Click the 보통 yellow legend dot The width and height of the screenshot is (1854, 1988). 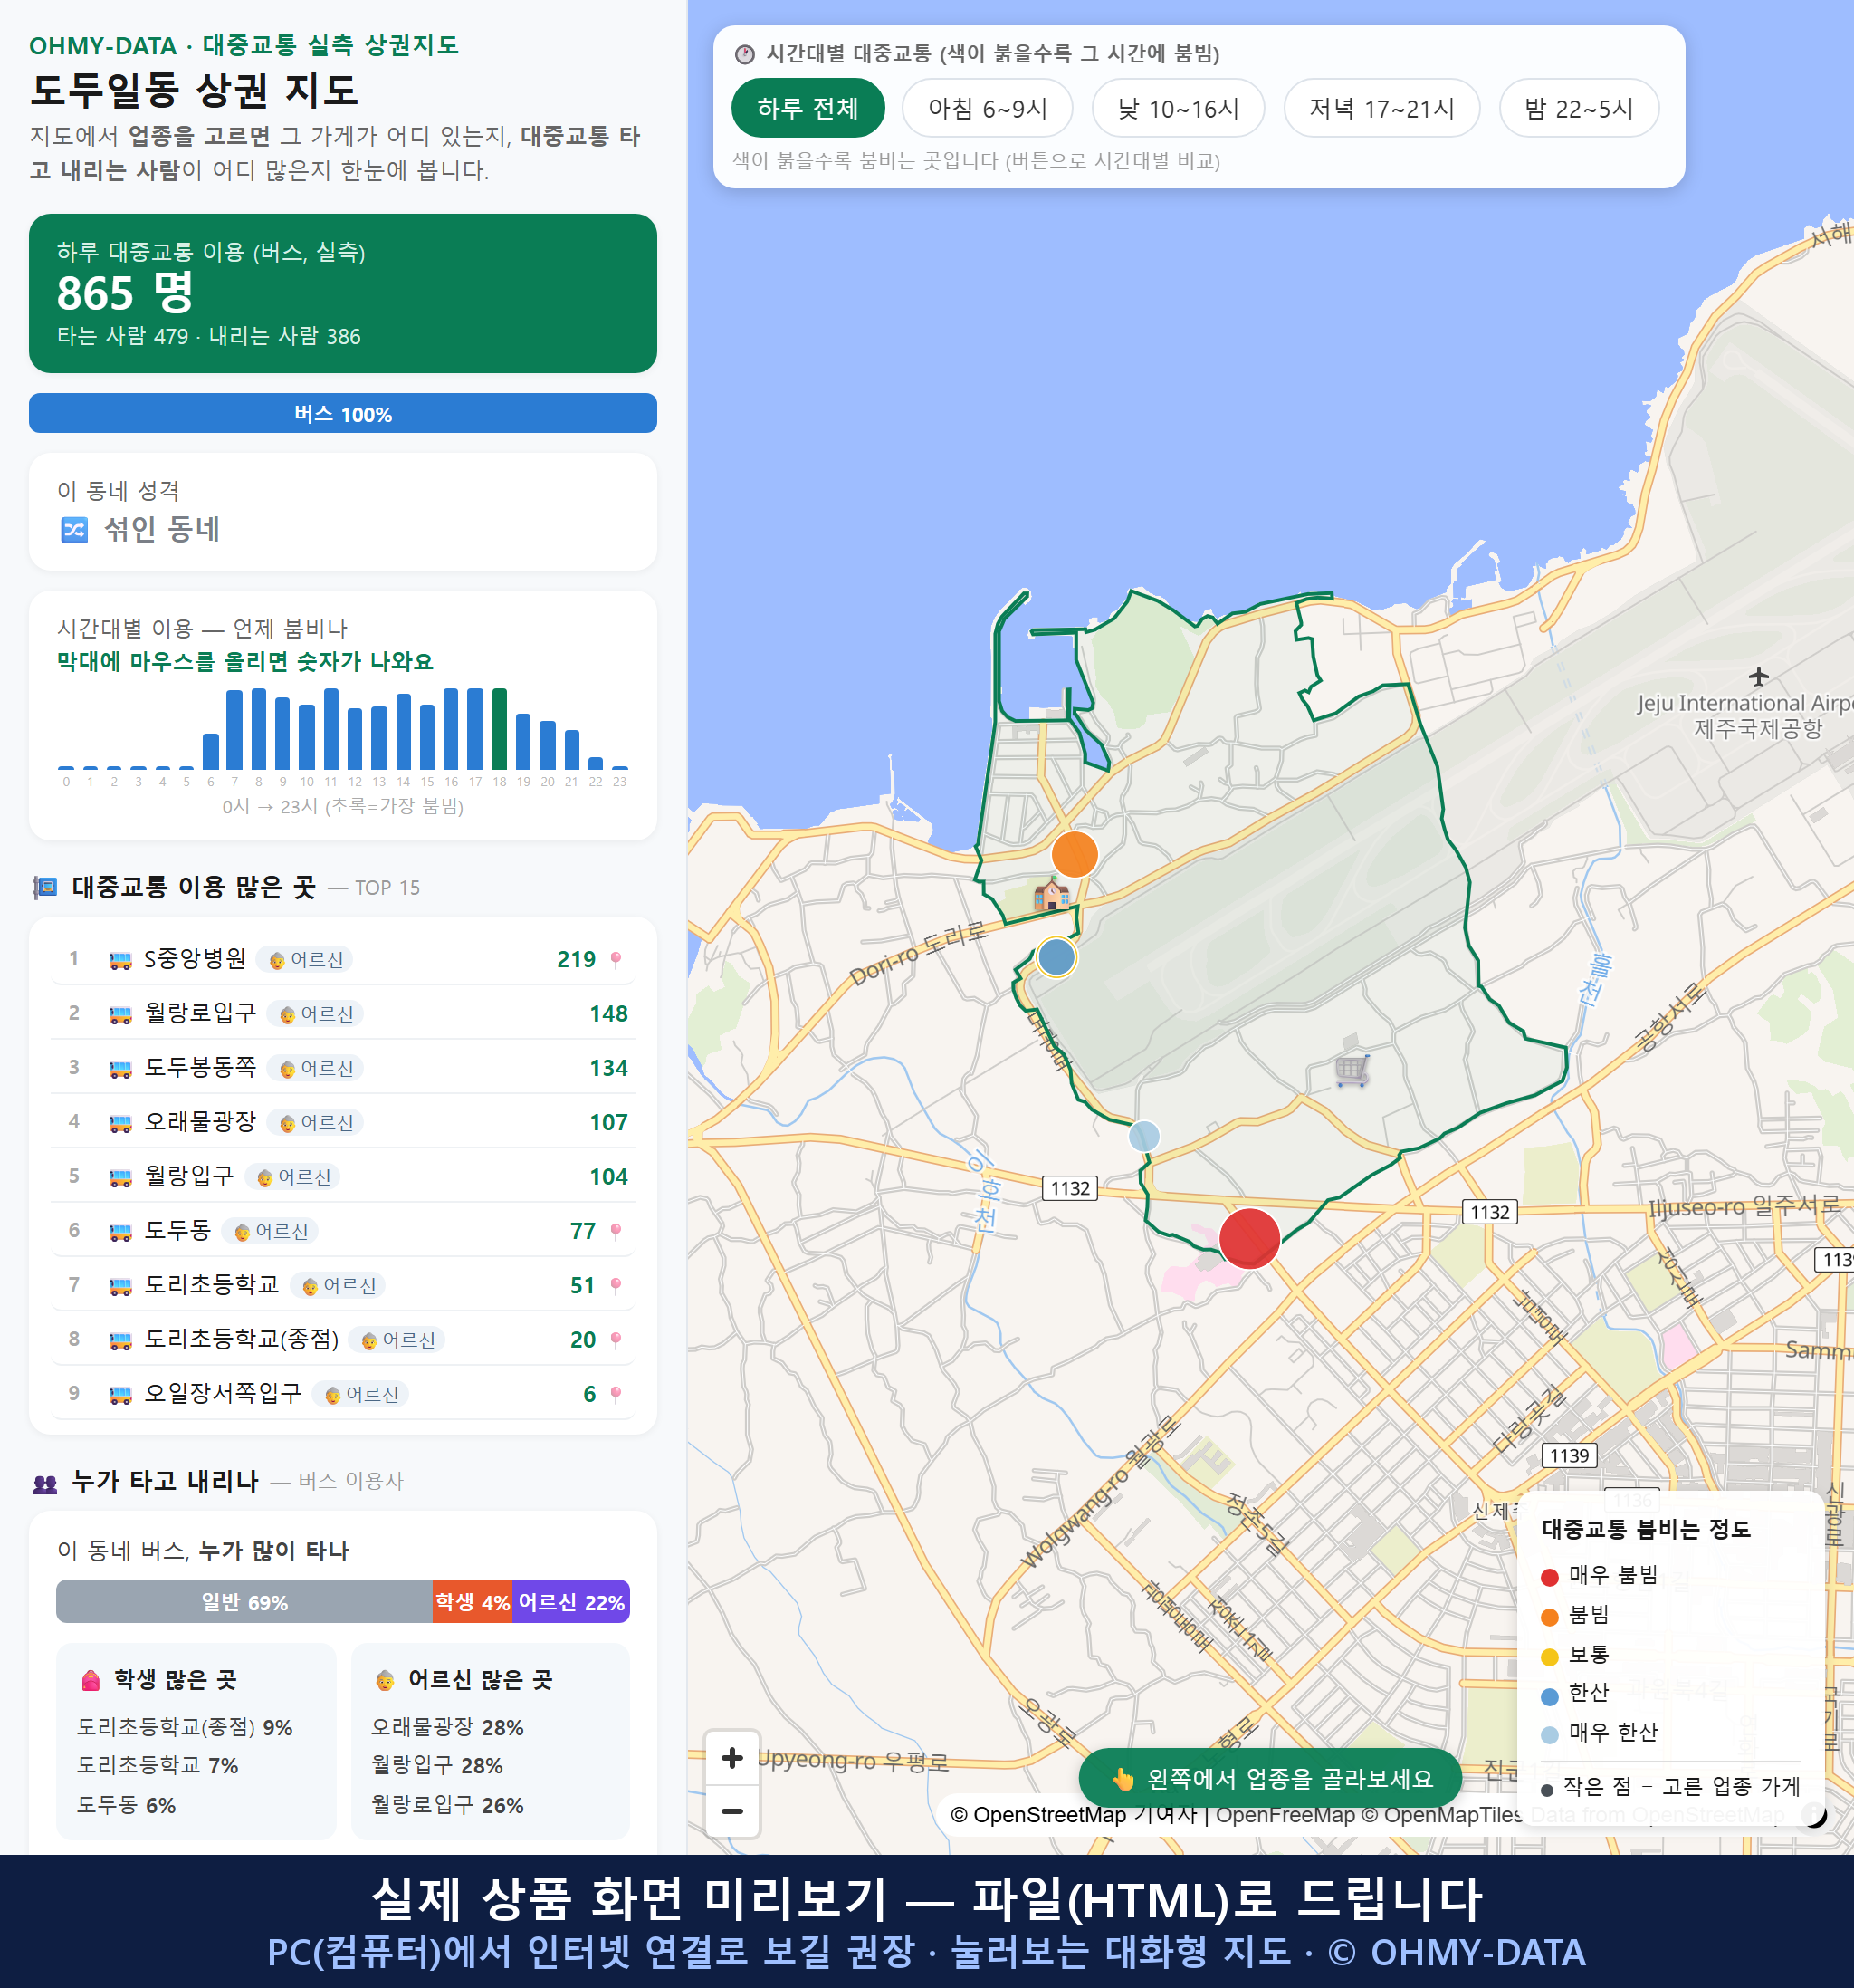click(x=1549, y=1657)
